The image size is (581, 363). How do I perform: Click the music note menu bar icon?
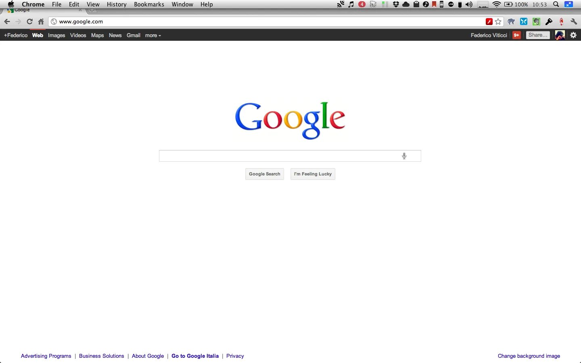click(x=351, y=4)
